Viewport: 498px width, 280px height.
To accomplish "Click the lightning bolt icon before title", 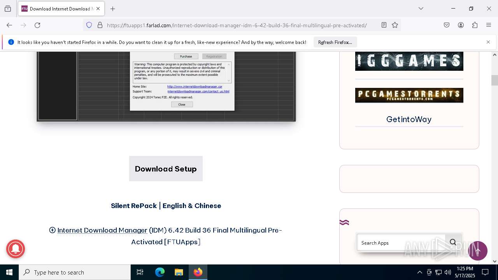I will click(x=53, y=230).
